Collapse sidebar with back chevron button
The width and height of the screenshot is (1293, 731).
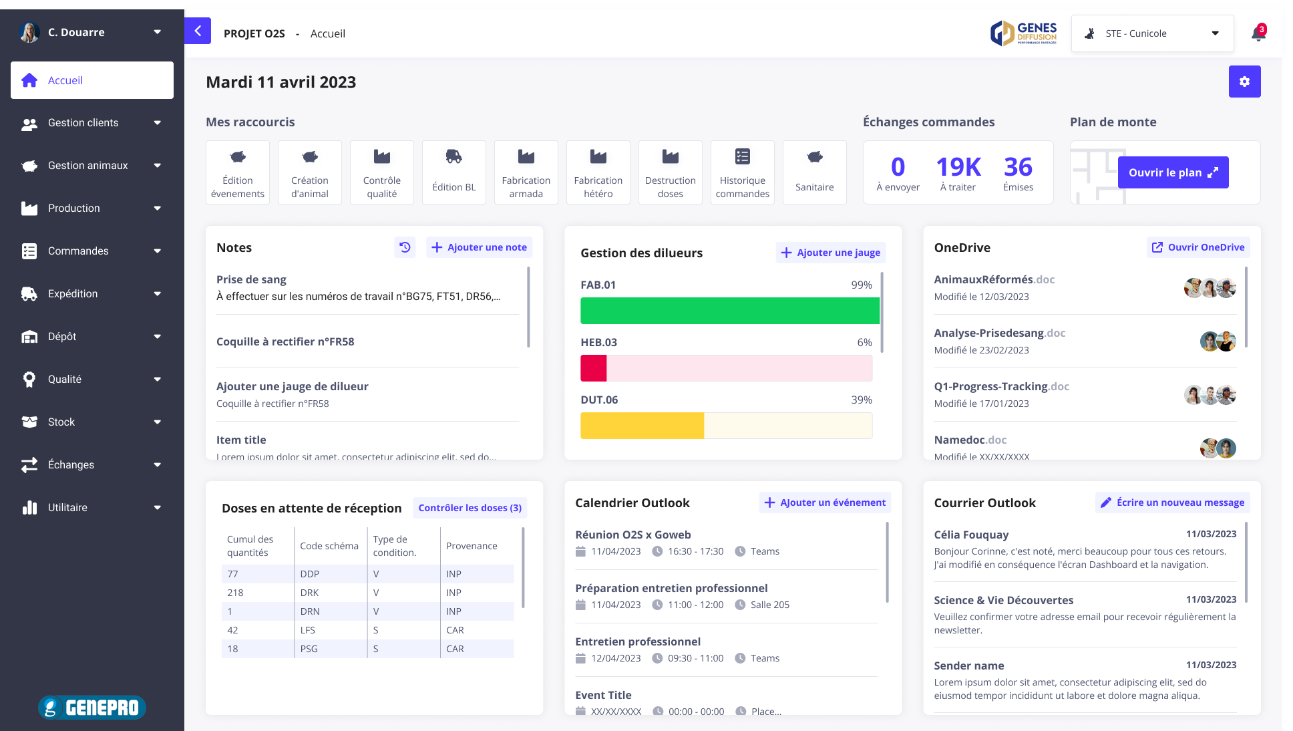tap(198, 31)
